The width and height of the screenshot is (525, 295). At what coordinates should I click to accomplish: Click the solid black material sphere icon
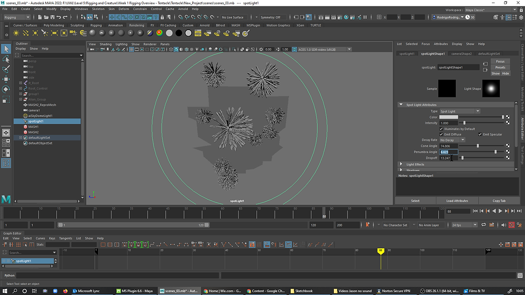coord(179,33)
